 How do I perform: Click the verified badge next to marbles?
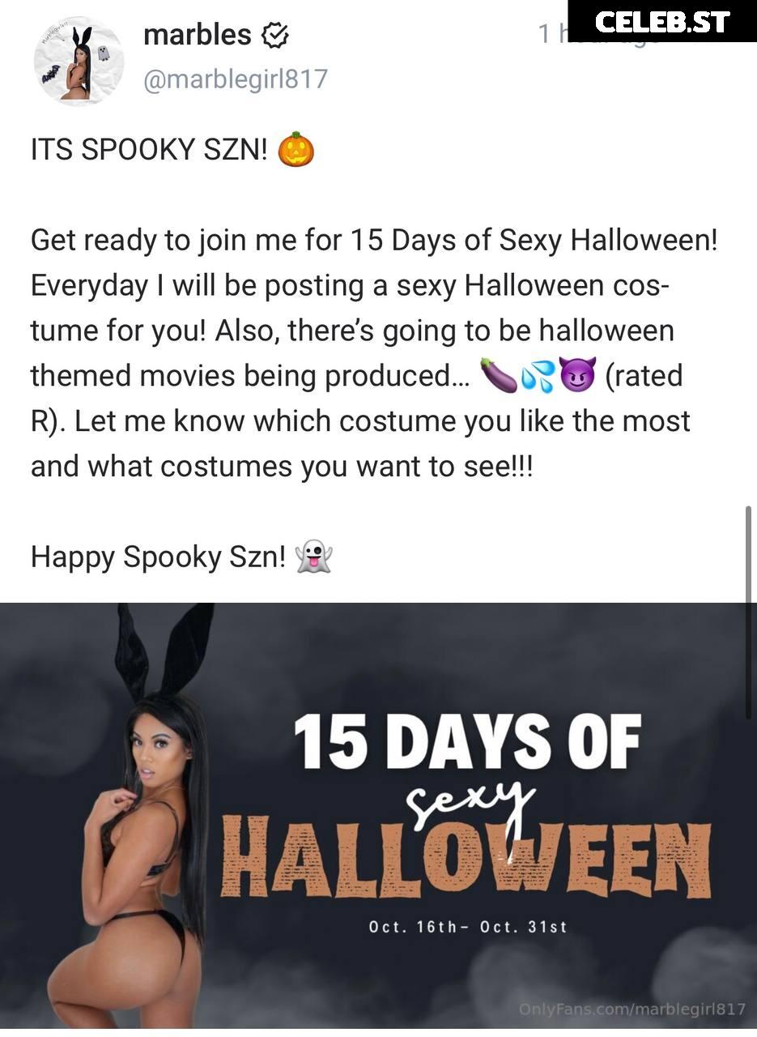point(275,35)
